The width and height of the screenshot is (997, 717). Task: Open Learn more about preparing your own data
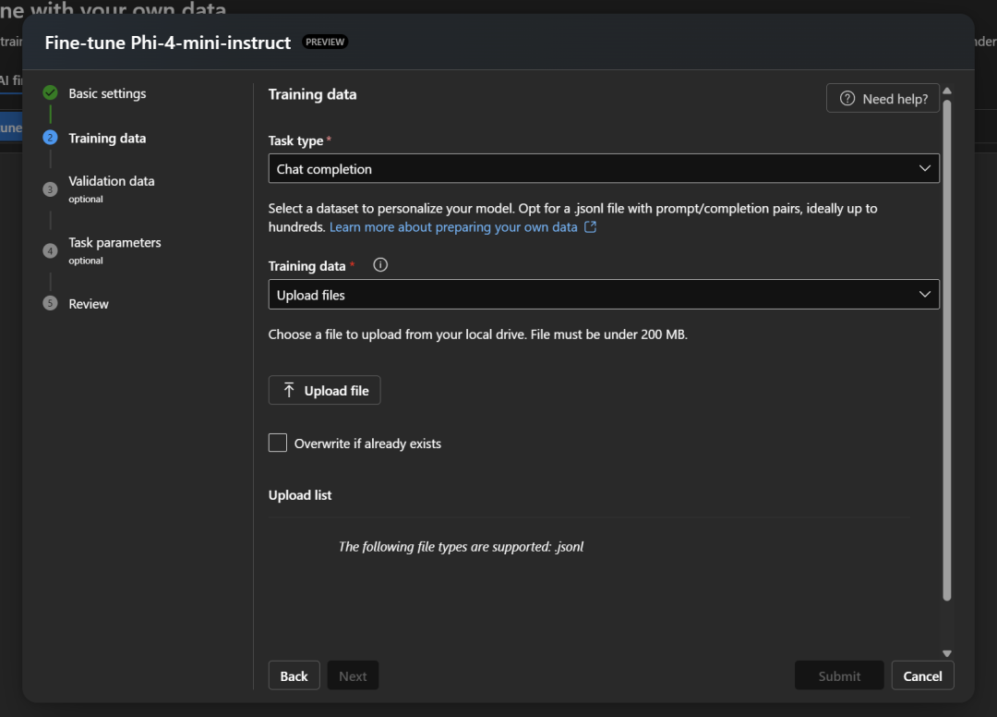point(453,227)
